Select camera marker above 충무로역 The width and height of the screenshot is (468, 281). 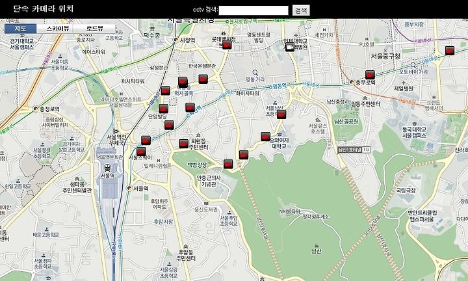click(x=370, y=75)
